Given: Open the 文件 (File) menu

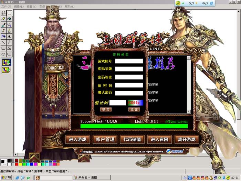Looking at the screenshot, I should coord(6,7).
